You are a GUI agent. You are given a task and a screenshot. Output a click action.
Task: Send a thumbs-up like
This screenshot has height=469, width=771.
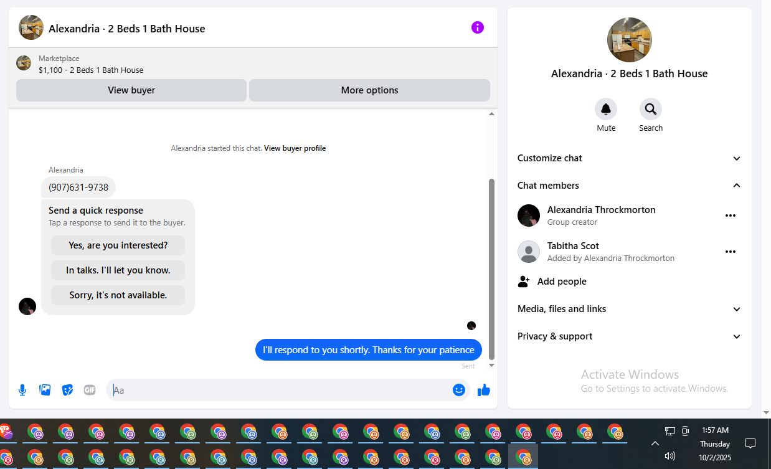[x=484, y=390]
